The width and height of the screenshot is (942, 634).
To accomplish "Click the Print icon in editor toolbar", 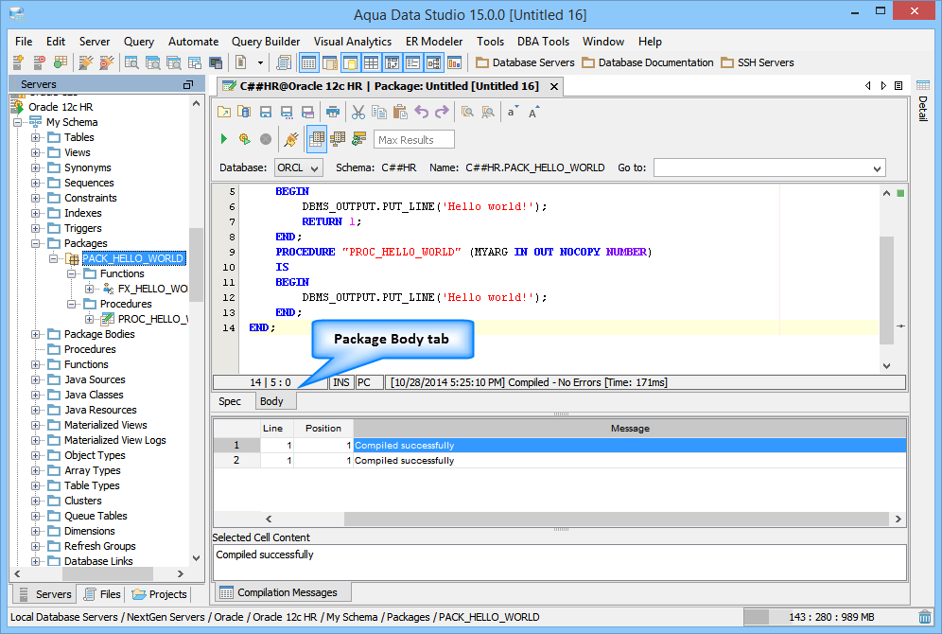I will pyautogui.click(x=332, y=112).
